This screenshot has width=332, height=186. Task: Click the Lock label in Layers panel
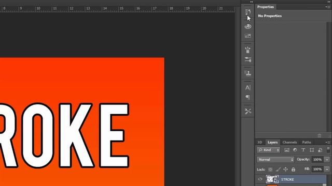pyautogui.click(x=261, y=169)
